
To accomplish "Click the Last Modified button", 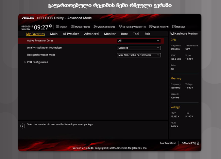I will (168, 143).
